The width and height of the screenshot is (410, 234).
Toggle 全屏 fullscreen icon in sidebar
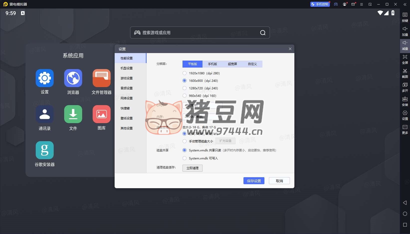click(405, 57)
